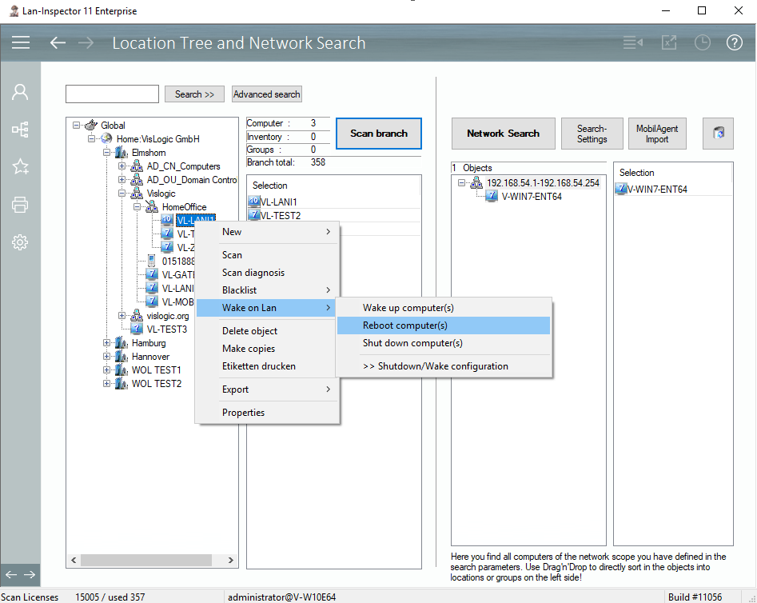Open the help question mark icon
This screenshot has height=603, width=757.
coord(735,42)
